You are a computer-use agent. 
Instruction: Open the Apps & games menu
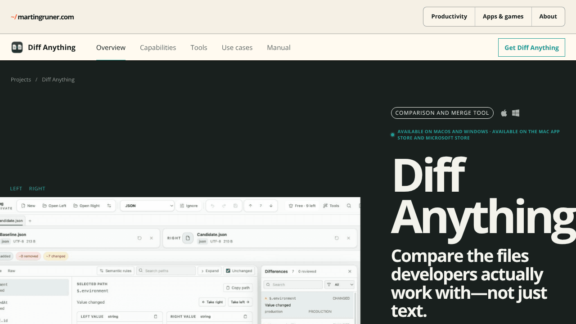[503, 17]
